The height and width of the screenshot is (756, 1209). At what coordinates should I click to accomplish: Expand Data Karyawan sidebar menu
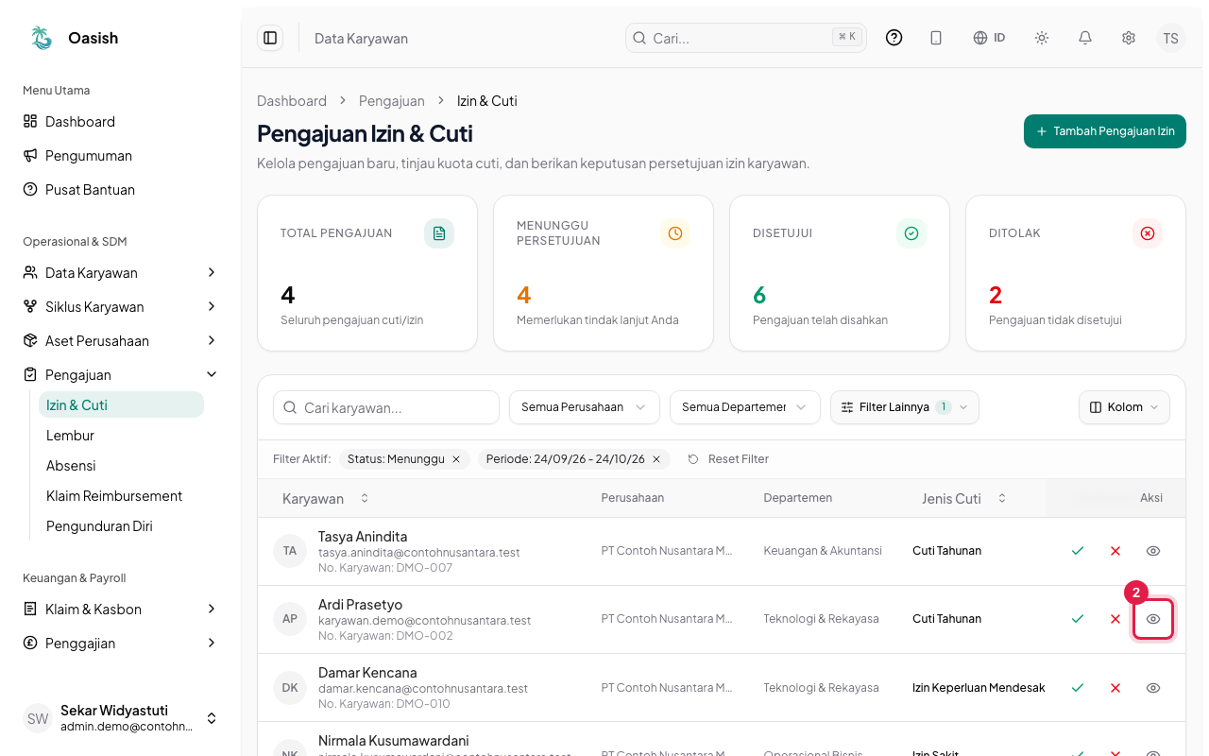(121, 272)
